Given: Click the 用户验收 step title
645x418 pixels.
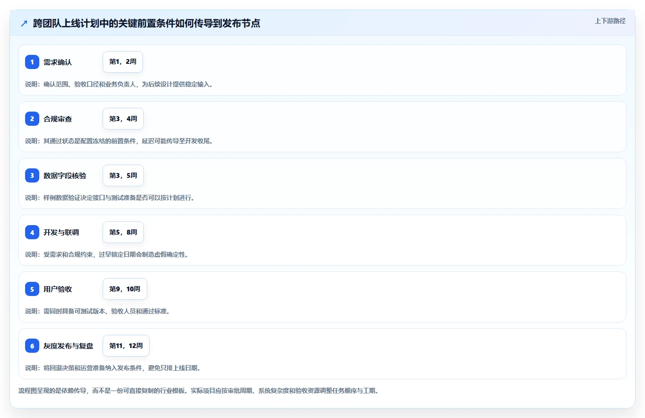Looking at the screenshot, I should [x=58, y=289].
